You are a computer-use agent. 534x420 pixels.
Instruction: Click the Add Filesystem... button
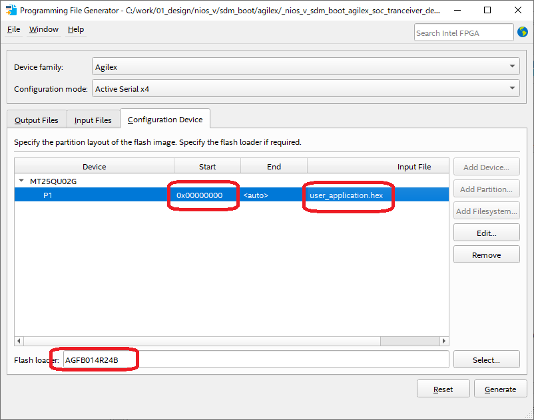(x=486, y=211)
